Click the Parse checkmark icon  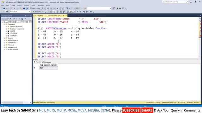point(45,12)
